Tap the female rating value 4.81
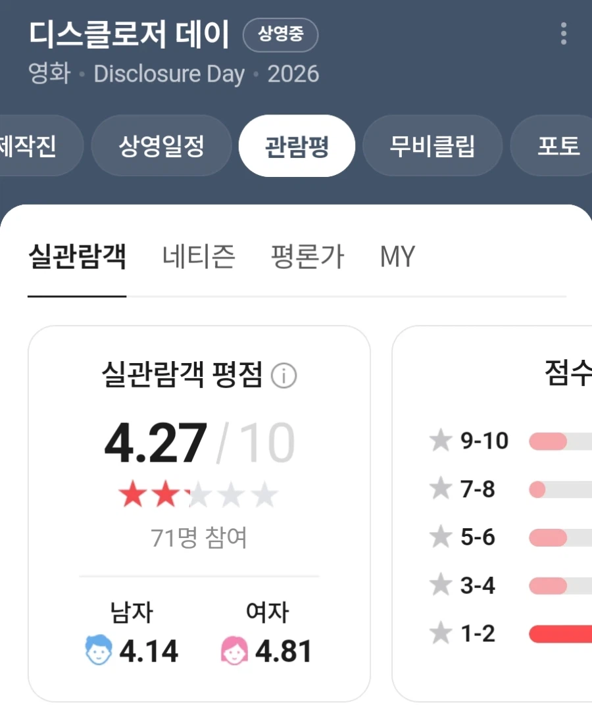592x715 pixels. (x=284, y=651)
